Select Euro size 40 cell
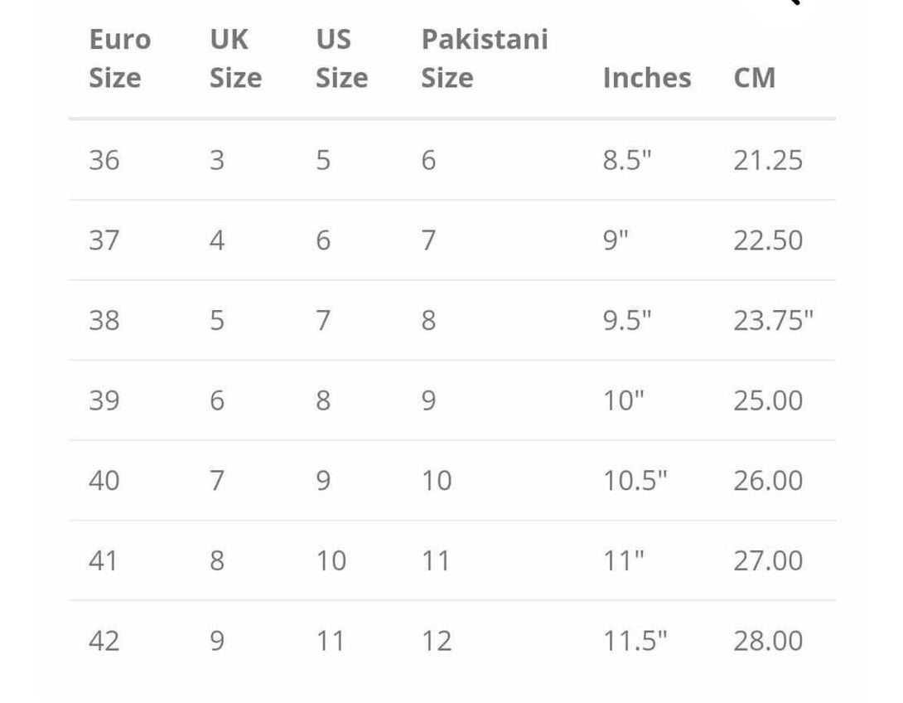Screen dimensions: 903x703 pyautogui.click(x=104, y=481)
